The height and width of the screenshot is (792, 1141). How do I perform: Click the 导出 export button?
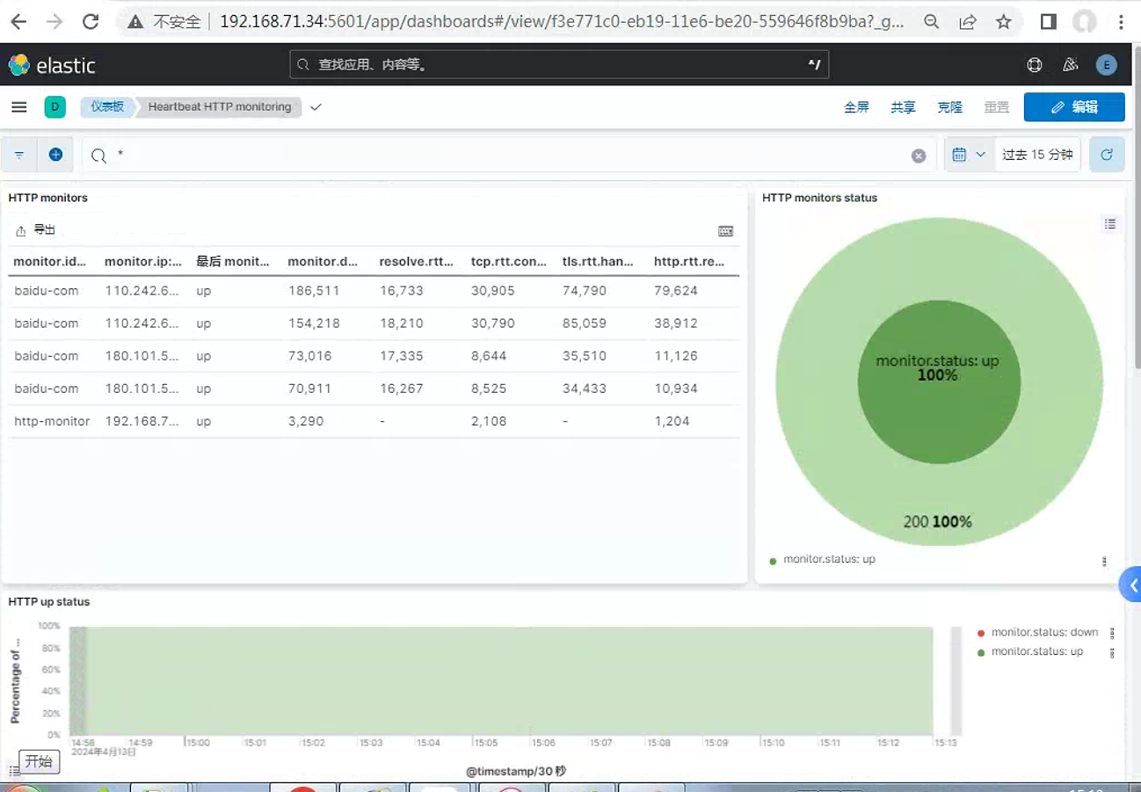[x=36, y=230]
